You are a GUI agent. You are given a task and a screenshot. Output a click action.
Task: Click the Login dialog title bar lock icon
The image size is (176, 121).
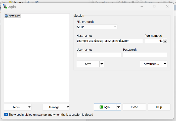click(5, 6)
